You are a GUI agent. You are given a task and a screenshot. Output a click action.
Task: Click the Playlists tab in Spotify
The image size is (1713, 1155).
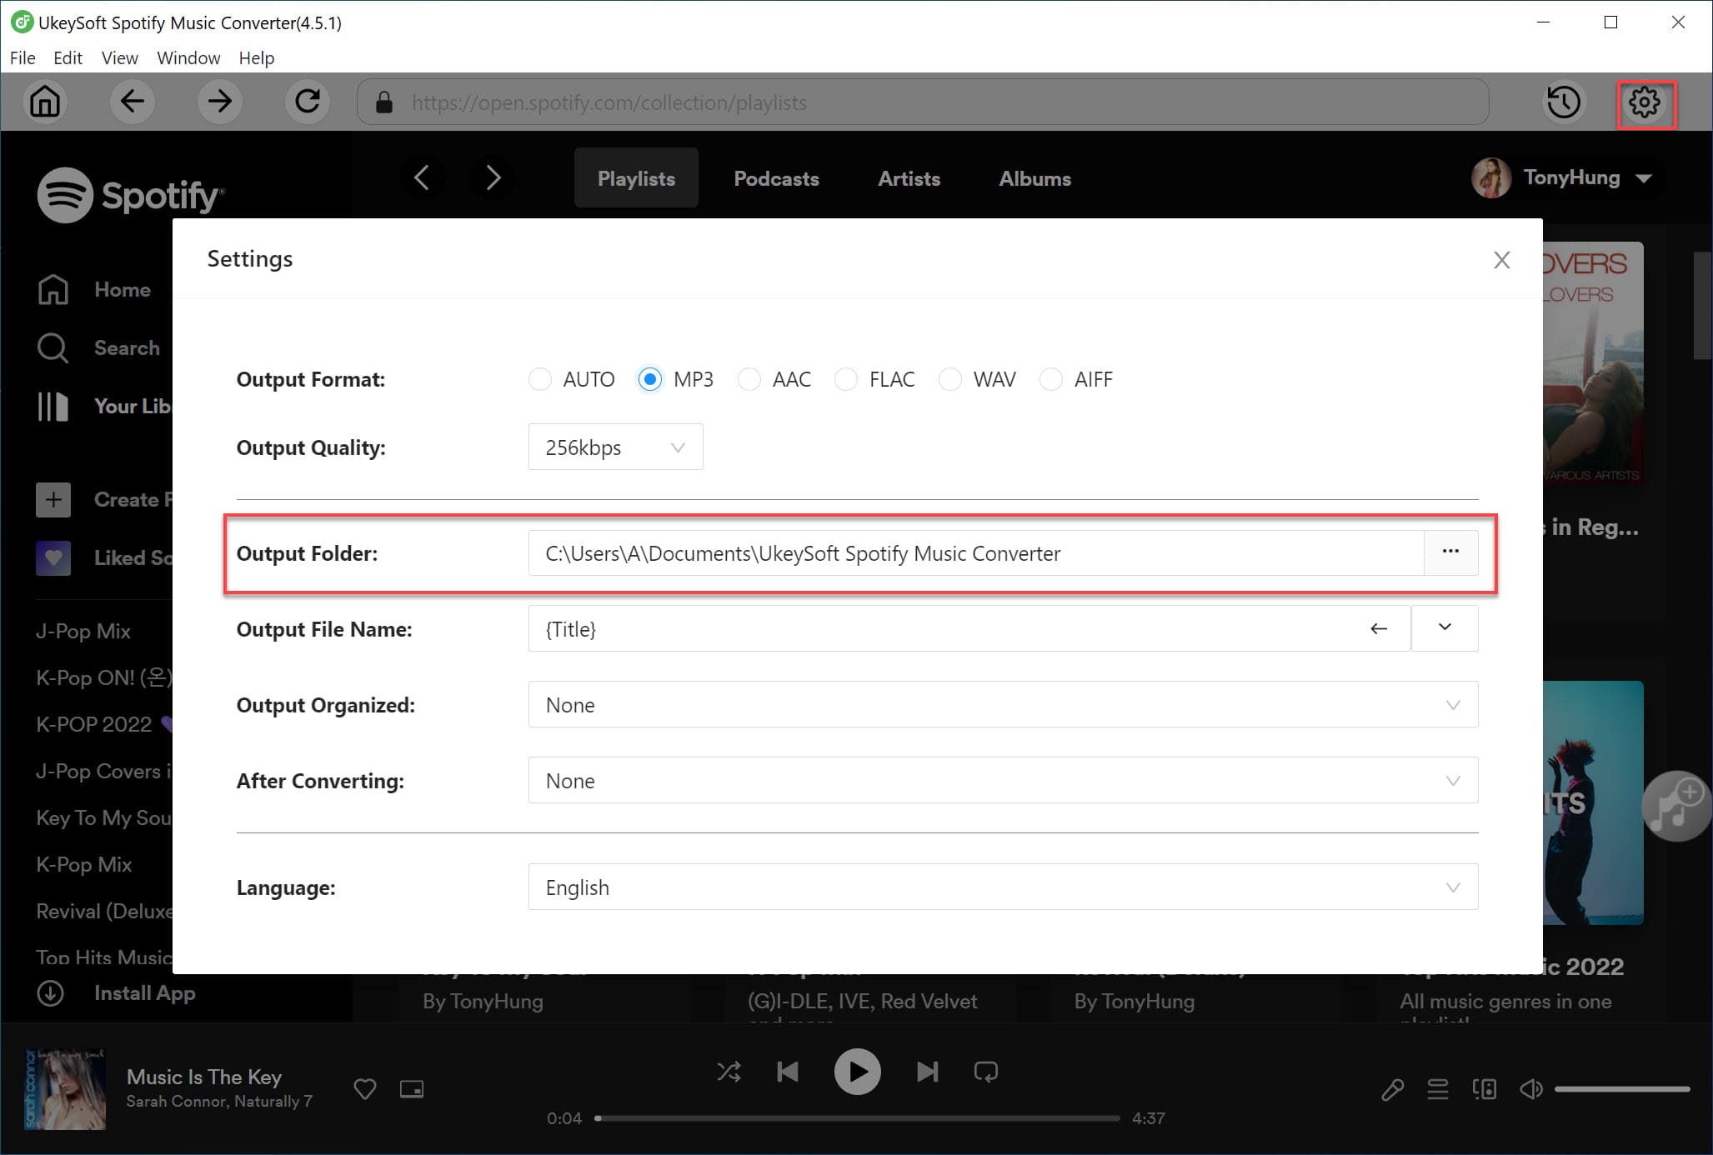pos(635,177)
